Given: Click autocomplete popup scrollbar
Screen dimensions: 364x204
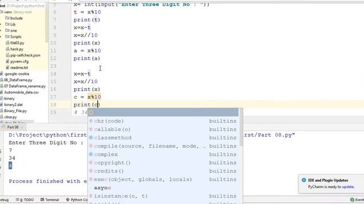Looking at the screenshot, I should click(x=241, y=127).
